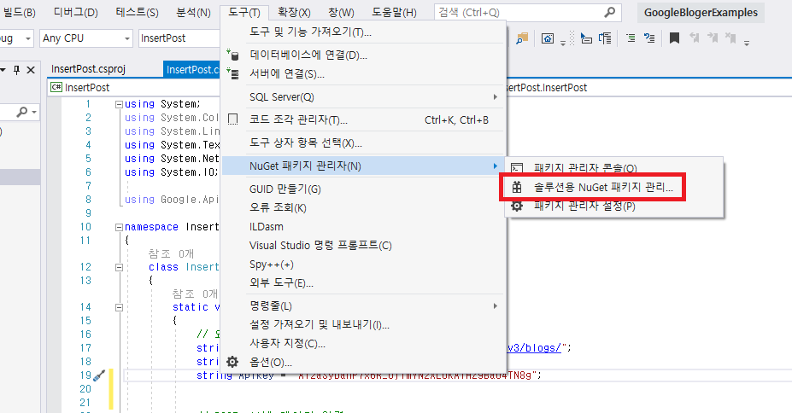Screen dimensions: 792x413
Task: Expand the NuGet 패키지 관리자(N) submenu
Action: [364, 166]
